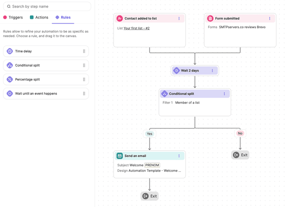Click the Percentage split rule icon
This screenshot has width=286, height=207.
click(x=10, y=79)
